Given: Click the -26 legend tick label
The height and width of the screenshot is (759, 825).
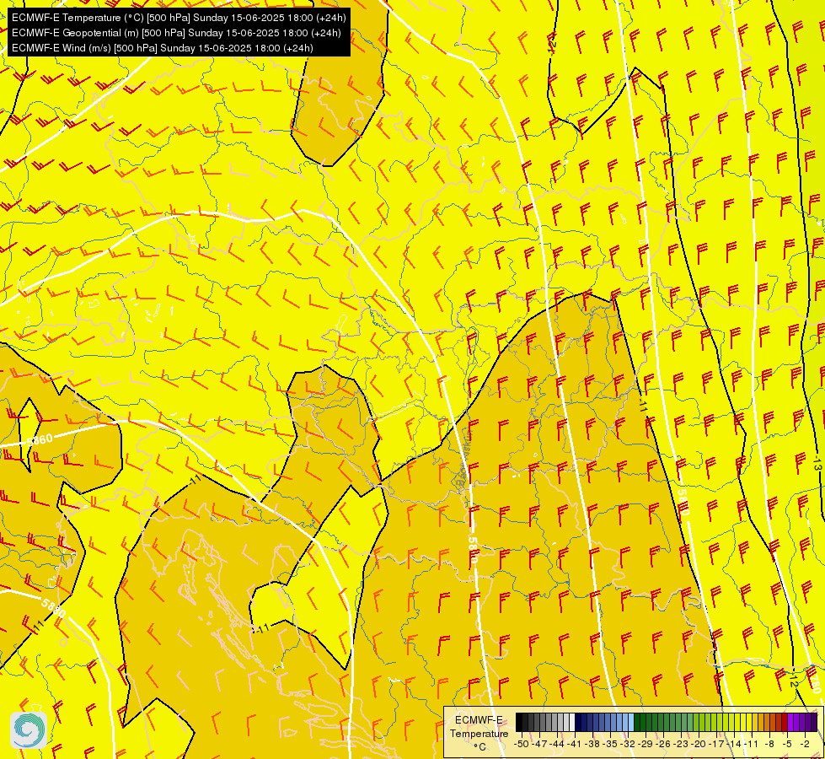Looking at the screenshot, I should (663, 744).
